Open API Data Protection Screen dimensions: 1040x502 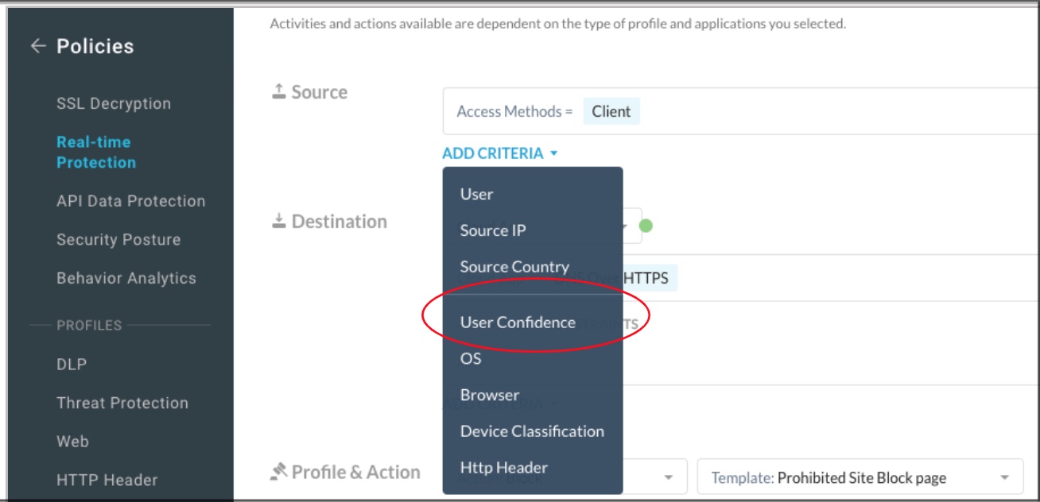131,201
